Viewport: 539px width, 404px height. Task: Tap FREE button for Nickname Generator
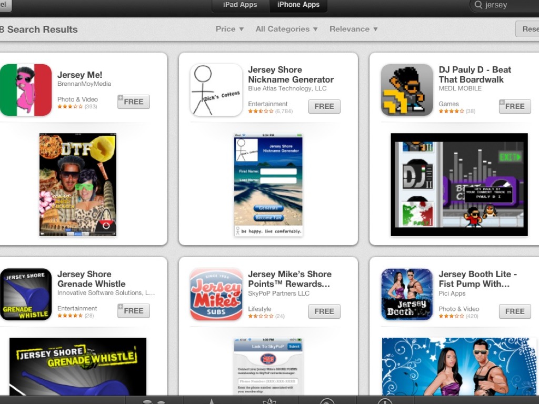tap(324, 106)
